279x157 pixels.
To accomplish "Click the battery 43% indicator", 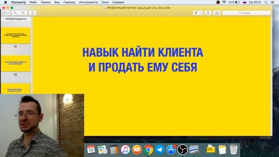I will pyautogui.click(x=234, y=2).
